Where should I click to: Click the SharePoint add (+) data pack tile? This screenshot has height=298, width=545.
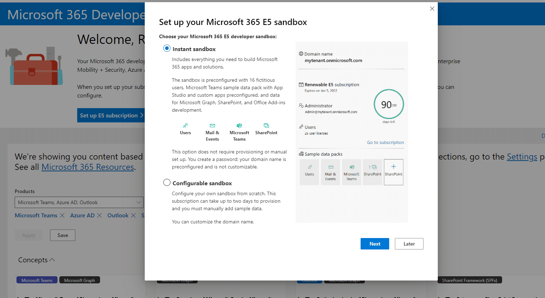[x=393, y=172]
